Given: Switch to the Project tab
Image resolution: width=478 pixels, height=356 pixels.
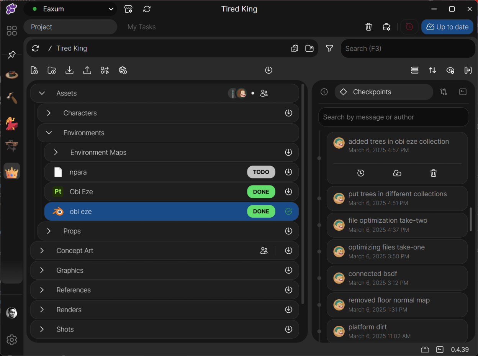Looking at the screenshot, I should 70,27.
